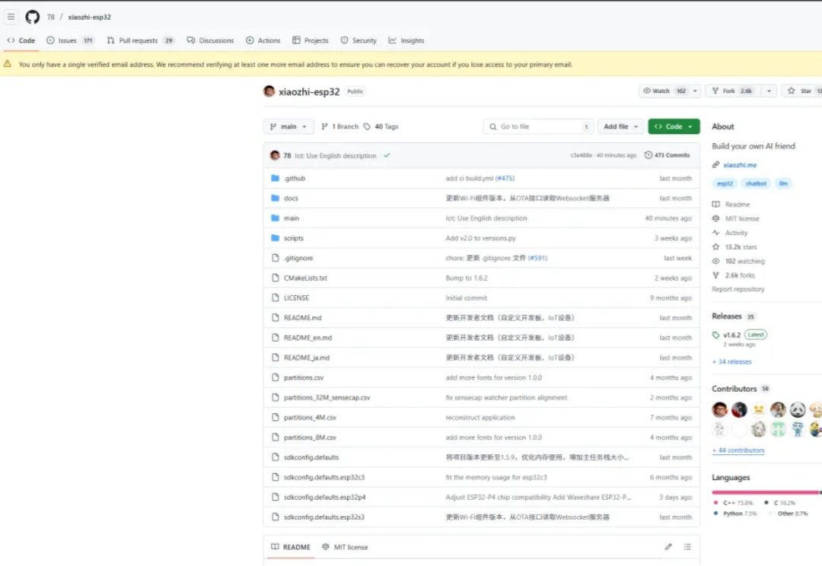822x566 pixels.
Task: Click the stars icon in About section
Action: click(x=715, y=246)
